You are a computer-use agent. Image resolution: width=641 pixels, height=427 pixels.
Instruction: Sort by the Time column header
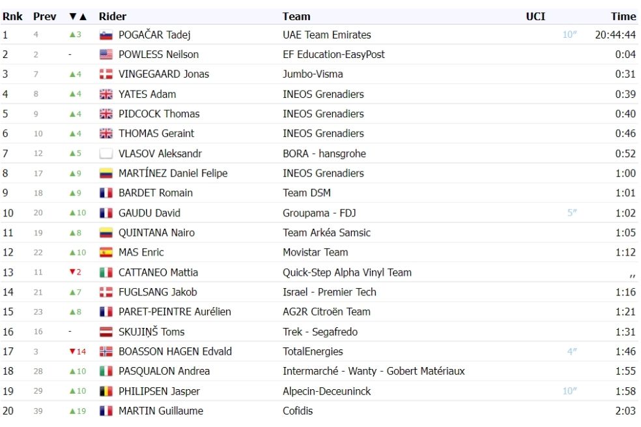pyautogui.click(x=623, y=17)
